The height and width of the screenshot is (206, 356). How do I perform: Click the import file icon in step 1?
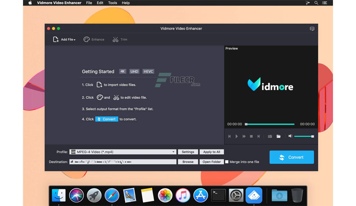tap(99, 85)
